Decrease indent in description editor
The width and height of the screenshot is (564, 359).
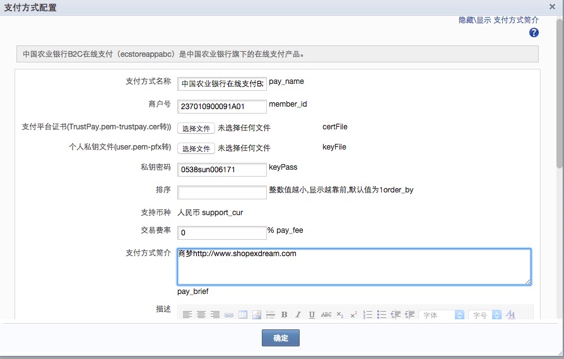pos(396,315)
